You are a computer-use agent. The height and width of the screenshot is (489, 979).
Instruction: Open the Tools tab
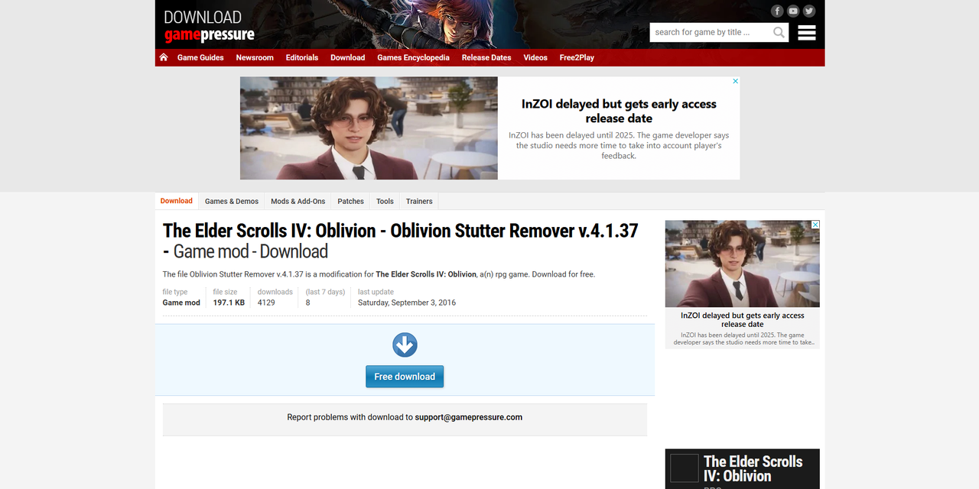385,202
